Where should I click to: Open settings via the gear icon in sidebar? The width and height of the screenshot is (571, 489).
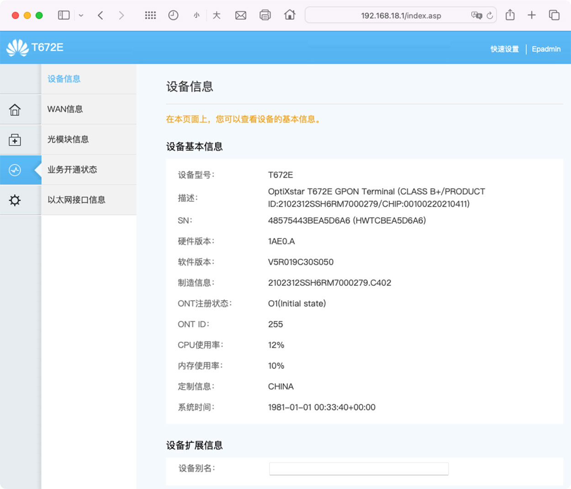[x=15, y=200]
